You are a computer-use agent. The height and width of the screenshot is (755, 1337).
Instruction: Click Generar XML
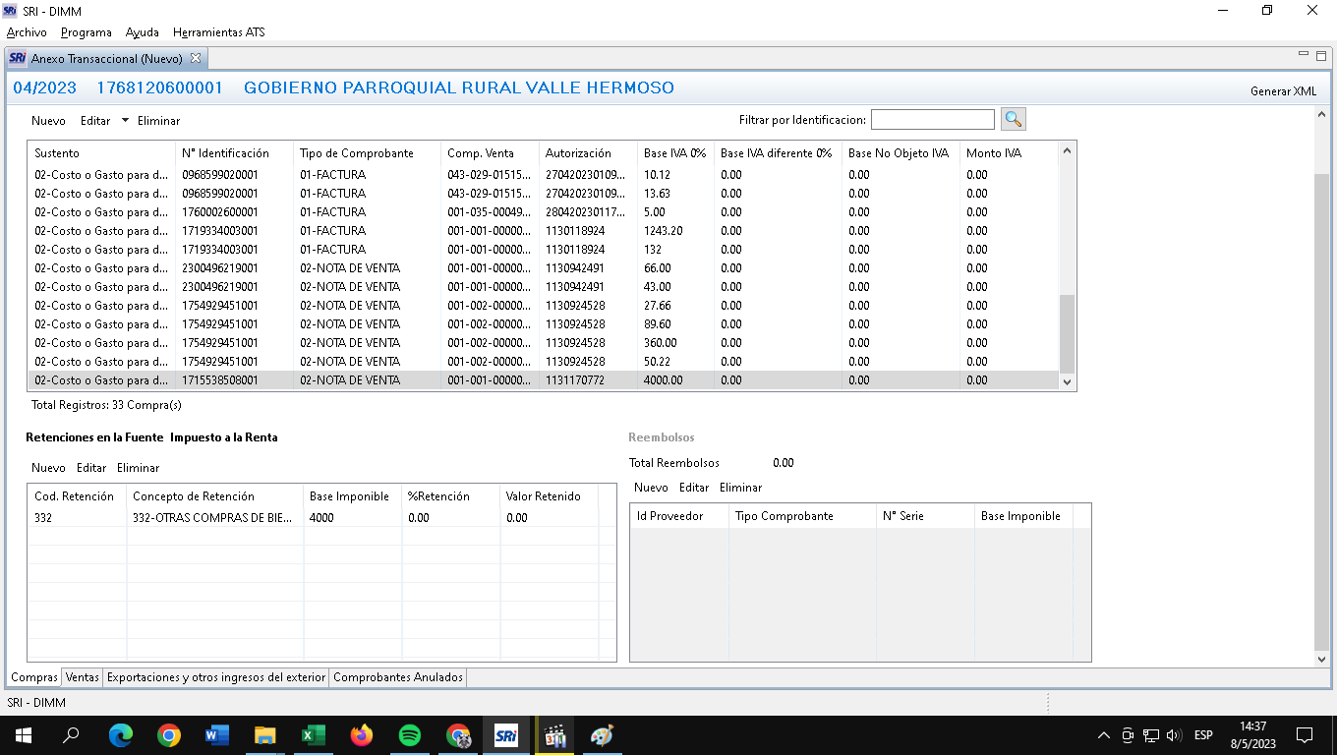coord(1283,91)
